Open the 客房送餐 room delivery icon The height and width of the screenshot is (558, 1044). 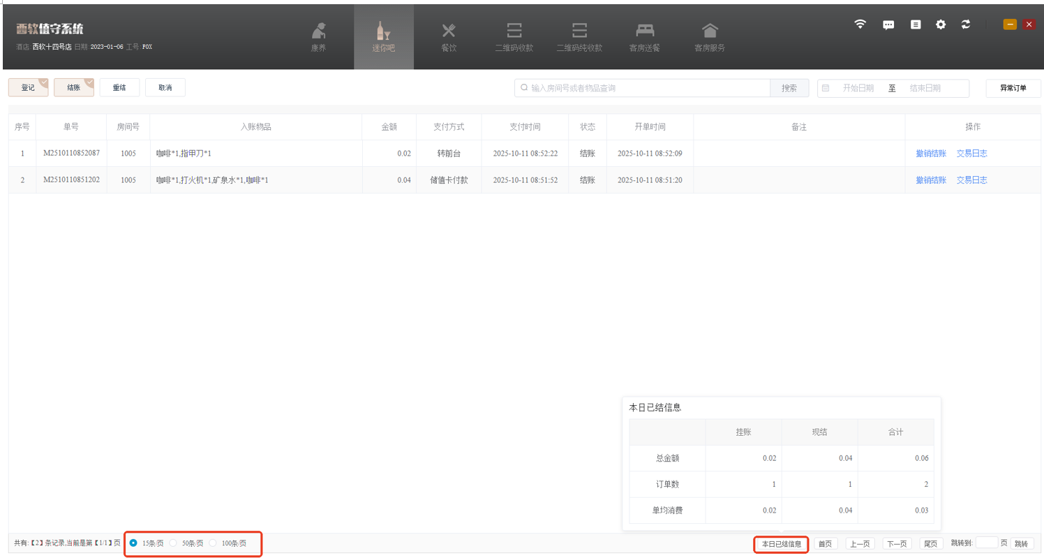644,31
